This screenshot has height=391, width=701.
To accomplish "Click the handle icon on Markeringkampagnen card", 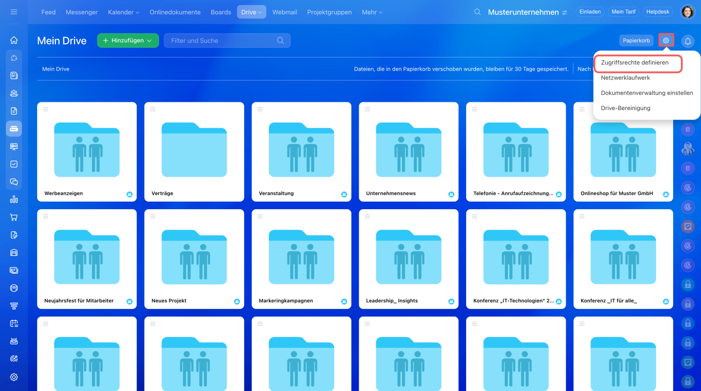I will 260,217.
